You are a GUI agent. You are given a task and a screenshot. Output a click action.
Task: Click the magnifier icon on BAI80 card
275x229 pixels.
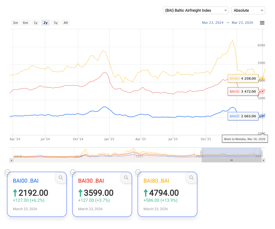click(x=191, y=178)
